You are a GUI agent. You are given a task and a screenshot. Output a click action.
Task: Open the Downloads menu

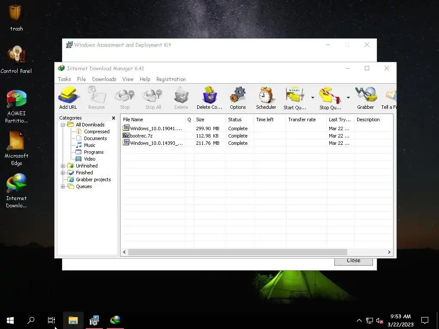point(104,79)
